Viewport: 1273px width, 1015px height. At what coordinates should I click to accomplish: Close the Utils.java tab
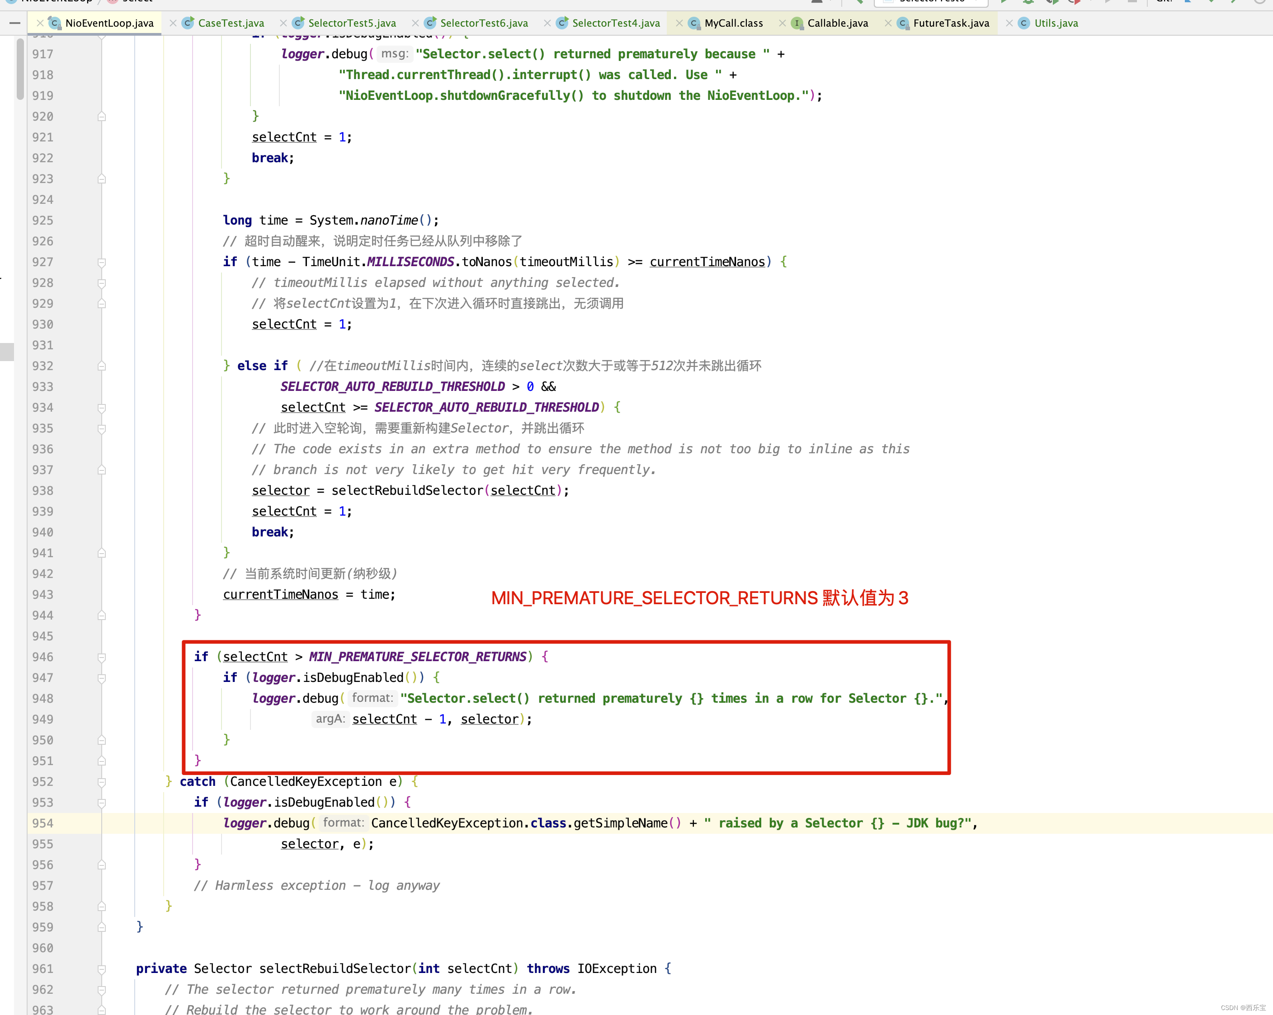(1009, 23)
